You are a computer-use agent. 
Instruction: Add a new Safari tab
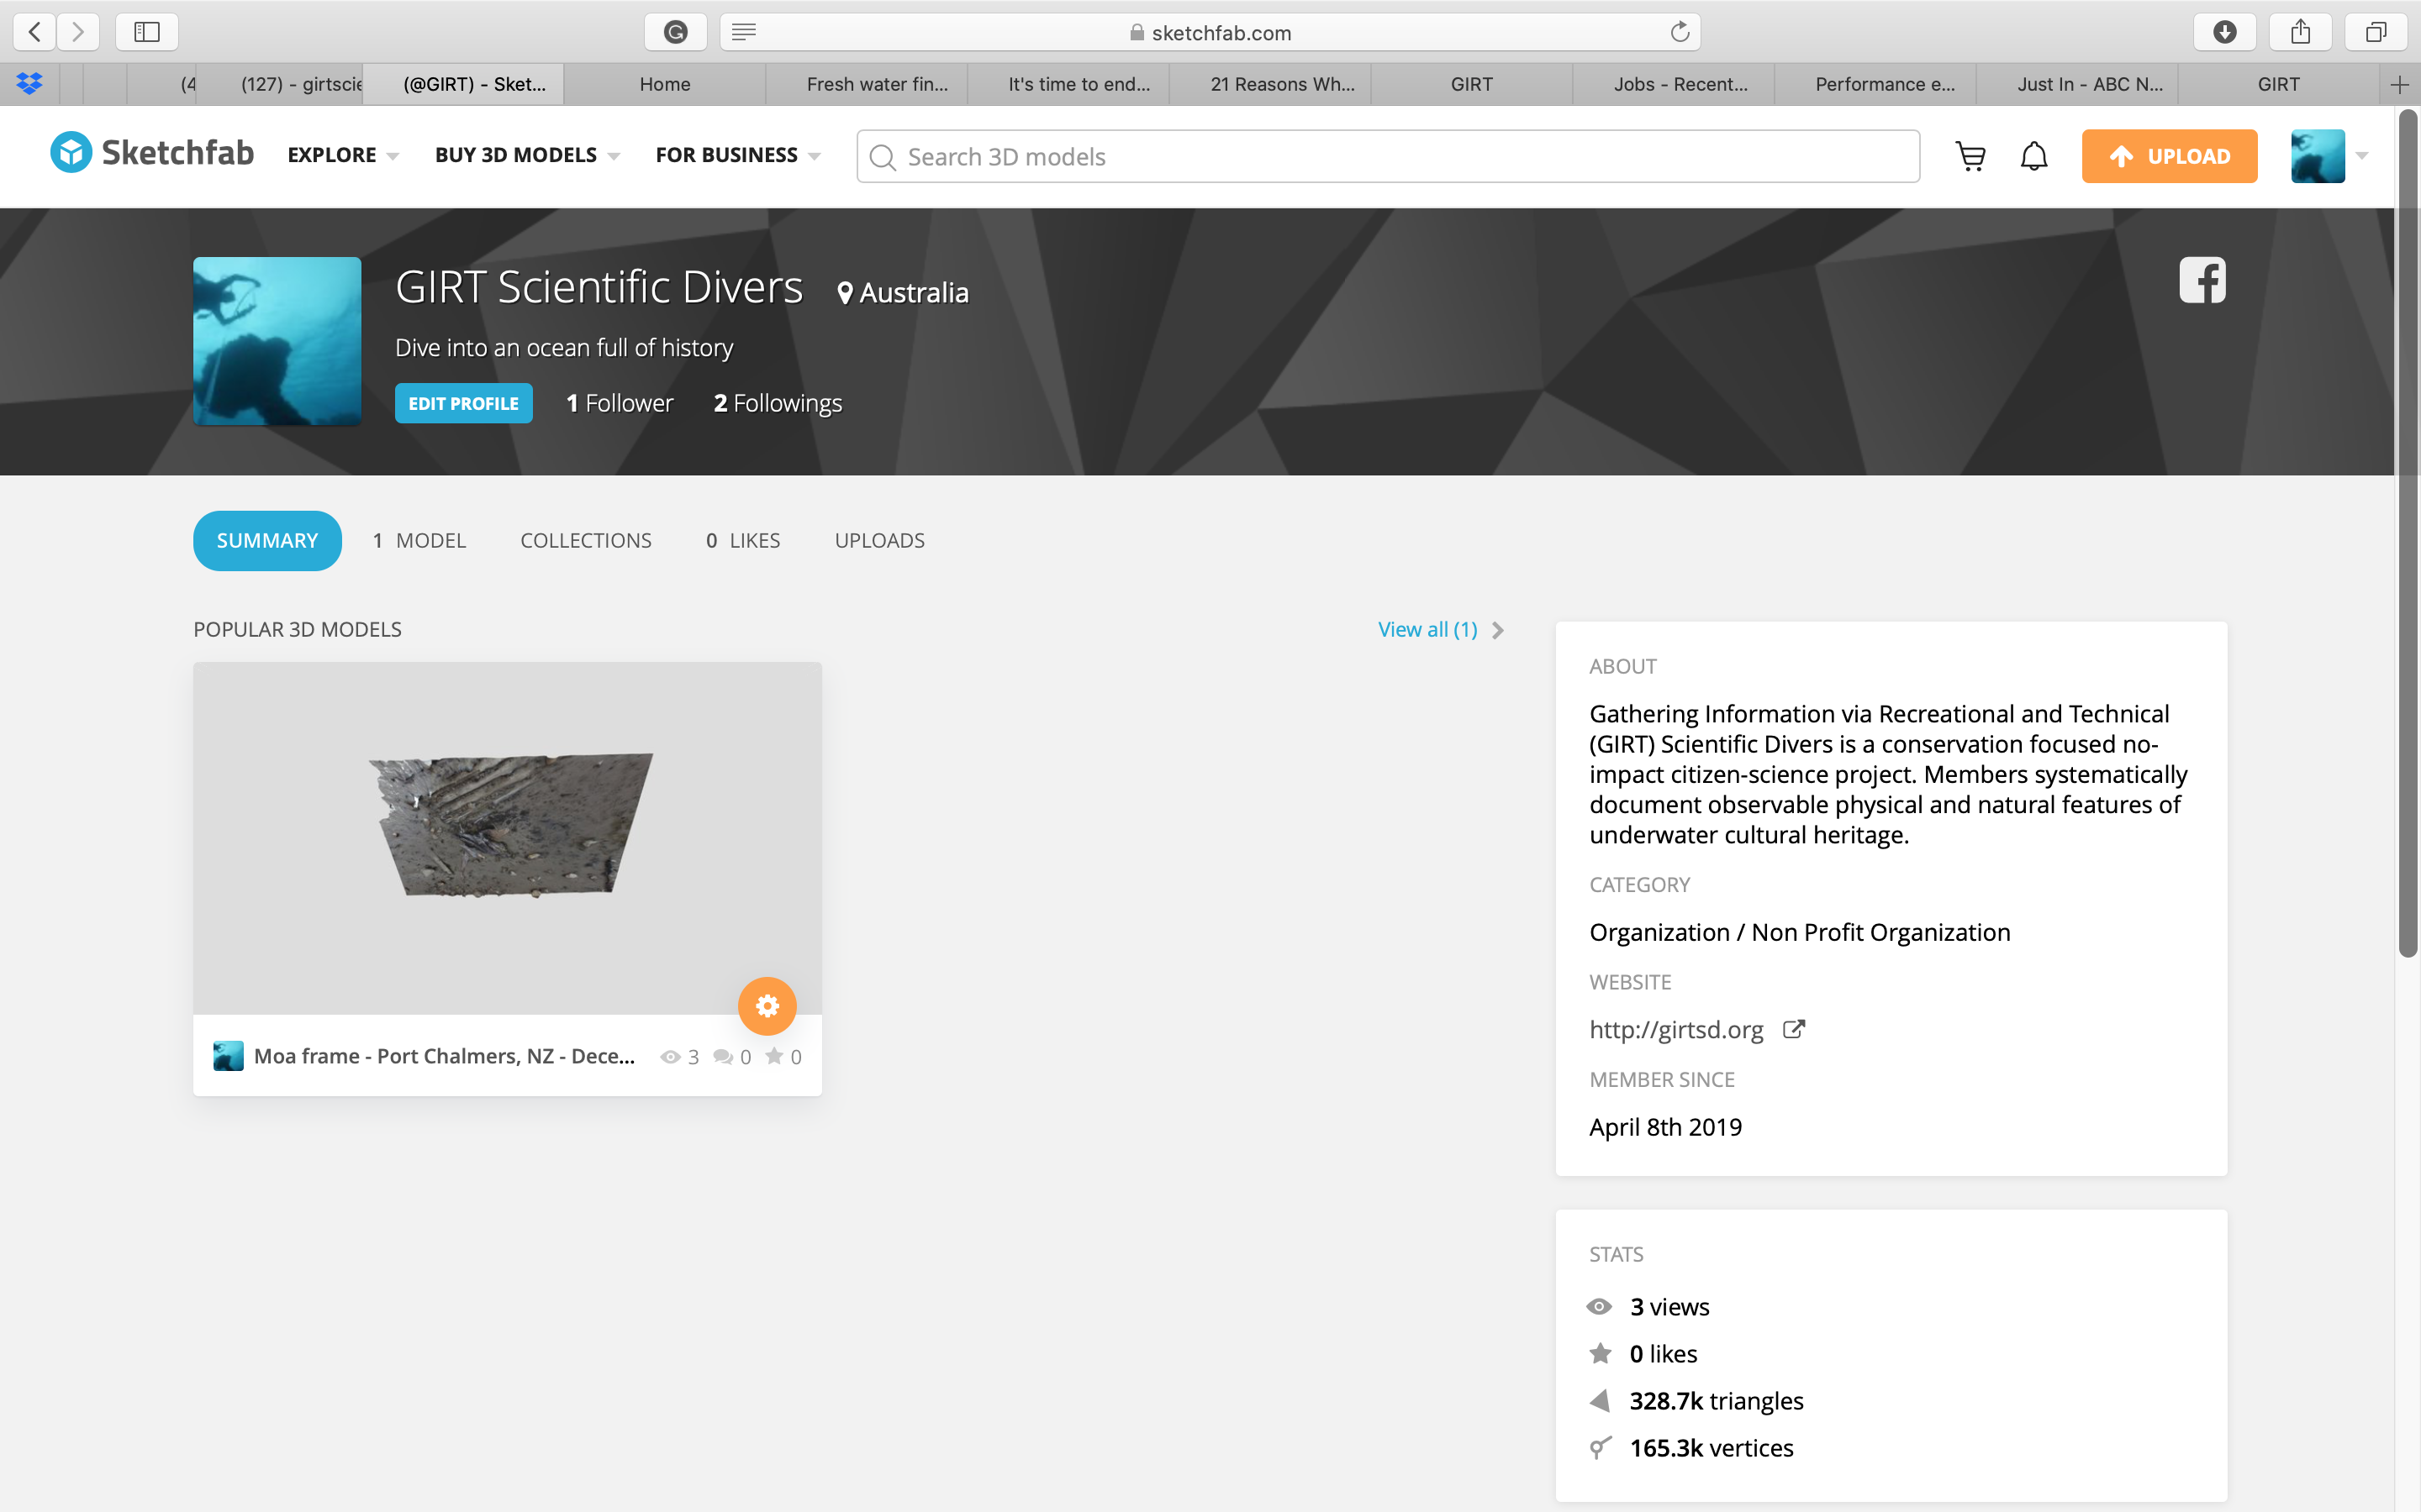click(2399, 85)
